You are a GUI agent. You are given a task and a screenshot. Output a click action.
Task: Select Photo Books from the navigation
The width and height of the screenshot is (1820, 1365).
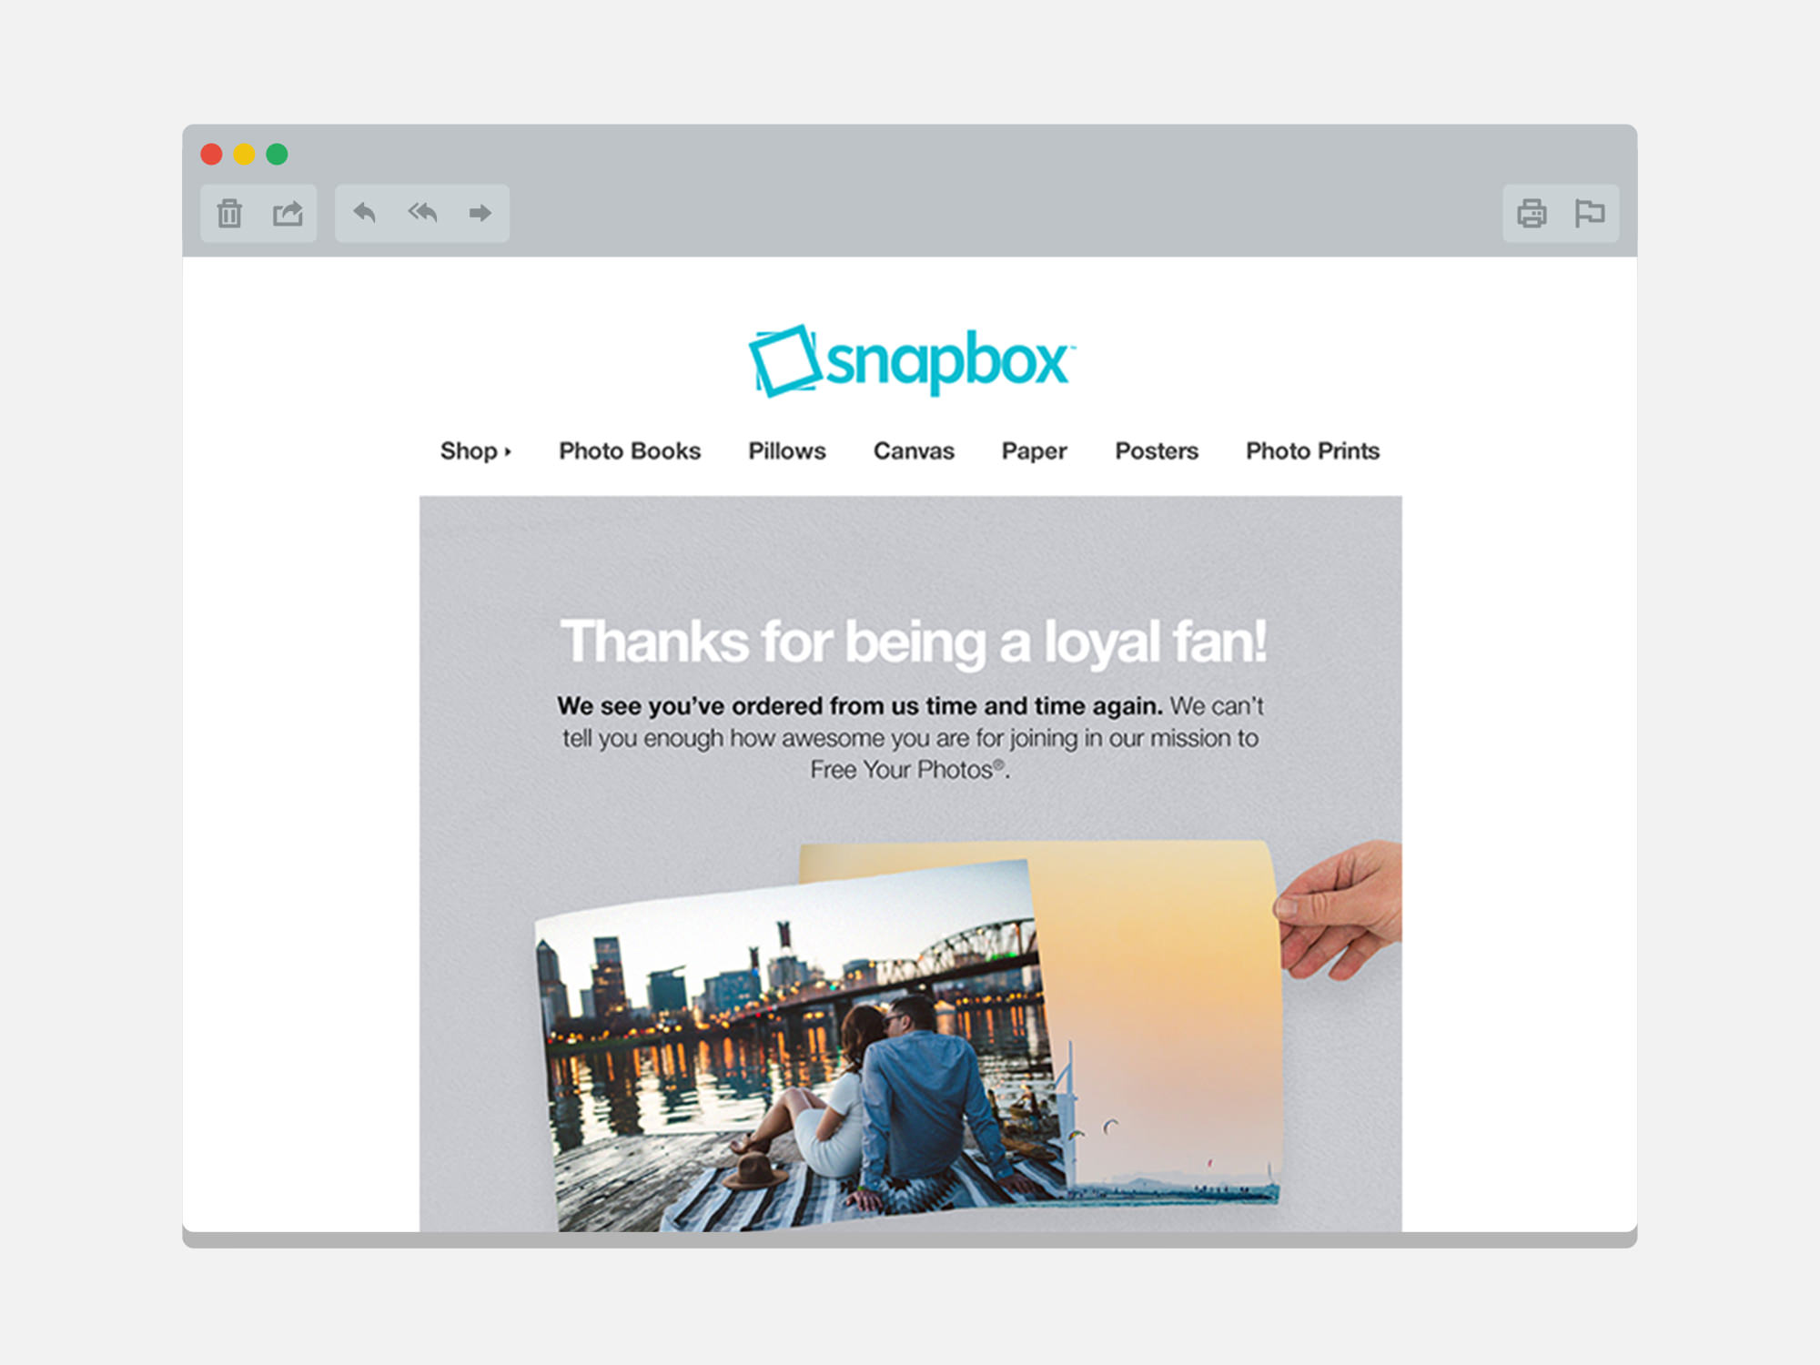[x=630, y=451]
